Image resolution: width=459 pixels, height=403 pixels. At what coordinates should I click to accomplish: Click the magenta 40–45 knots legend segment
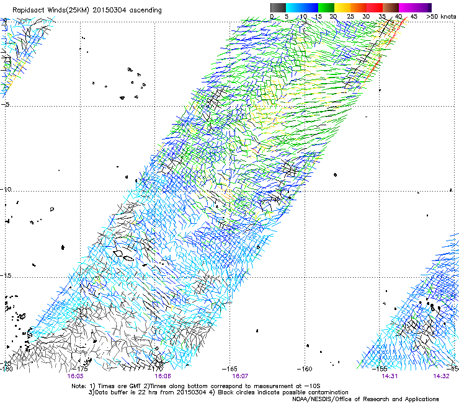pyautogui.click(x=408, y=7)
